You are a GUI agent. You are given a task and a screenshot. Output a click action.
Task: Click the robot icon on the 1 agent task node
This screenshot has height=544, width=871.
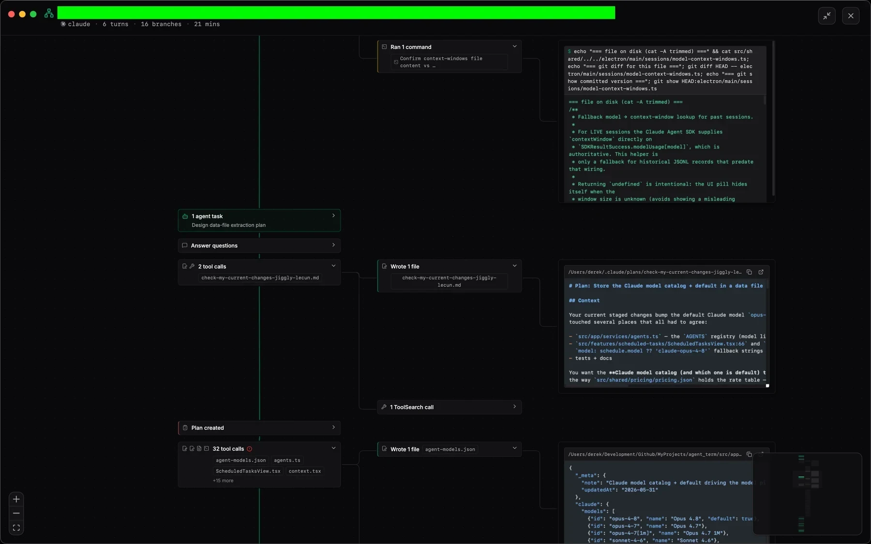[185, 216]
